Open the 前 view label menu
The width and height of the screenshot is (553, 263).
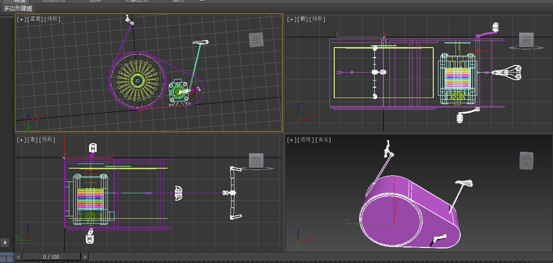tap(303, 19)
